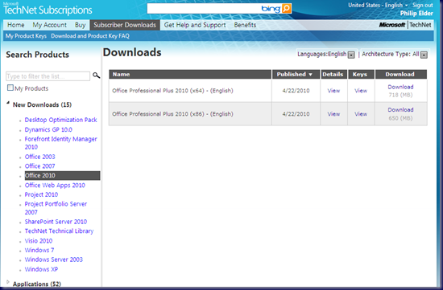Click the Bing search magnifier icon
The width and height of the screenshot is (443, 290).
[286, 9]
